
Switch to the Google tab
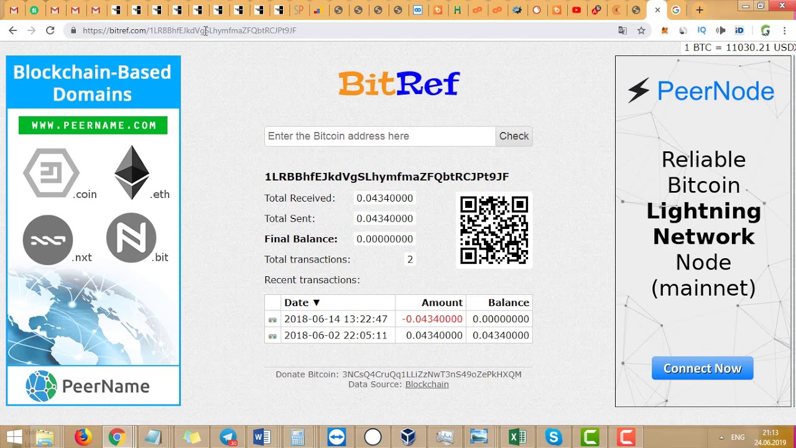click(675, 10)
